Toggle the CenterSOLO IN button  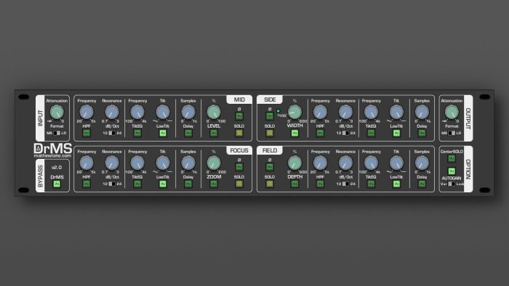452,158
